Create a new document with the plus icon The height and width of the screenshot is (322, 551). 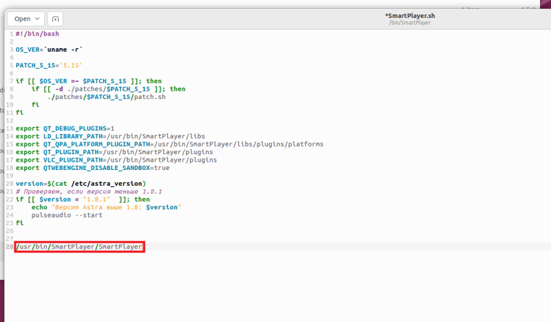[x=56, y=19]
